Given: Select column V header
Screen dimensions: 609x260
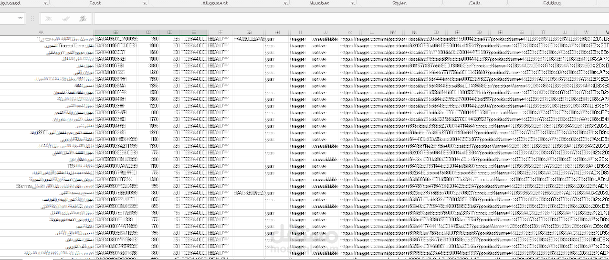Looking at the screenshot, I should pyautogui.click(x=586, y=32).
